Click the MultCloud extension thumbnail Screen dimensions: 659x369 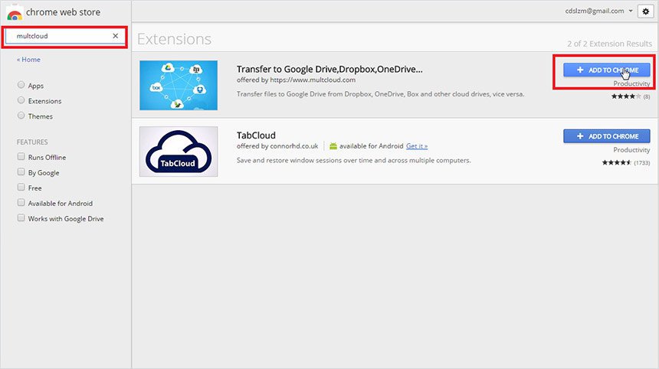coord(179,85)
